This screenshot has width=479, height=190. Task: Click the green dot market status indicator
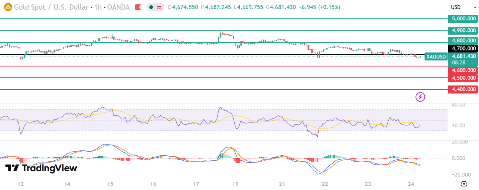pyautogui.click(x=151, y=7)
